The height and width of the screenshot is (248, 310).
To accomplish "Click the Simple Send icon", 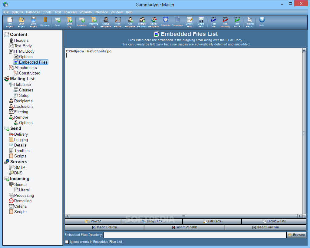I will 189,22.
